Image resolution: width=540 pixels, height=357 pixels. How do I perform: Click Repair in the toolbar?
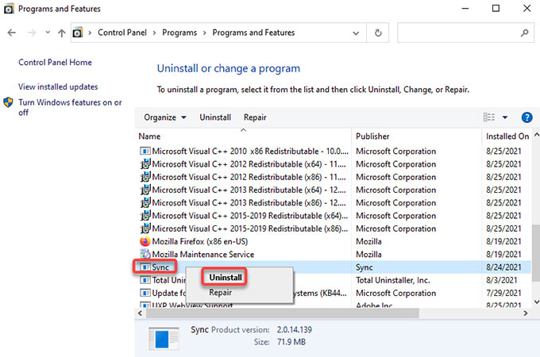click(255, 117)
